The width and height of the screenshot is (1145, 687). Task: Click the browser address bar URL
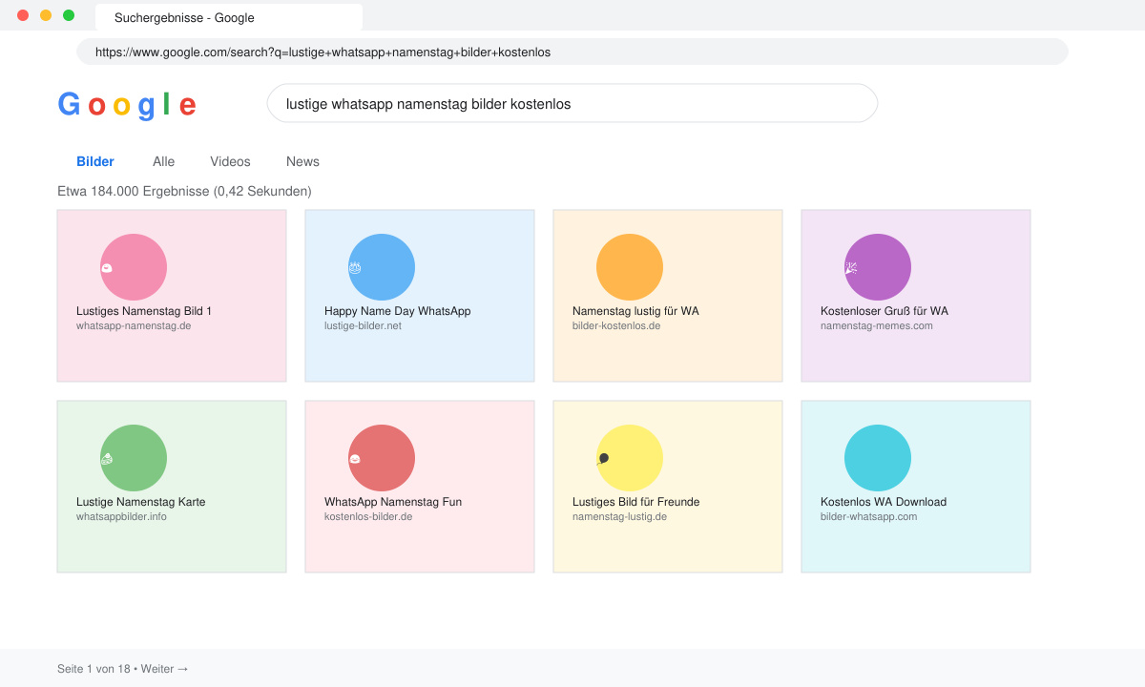[x=572, y=52]
